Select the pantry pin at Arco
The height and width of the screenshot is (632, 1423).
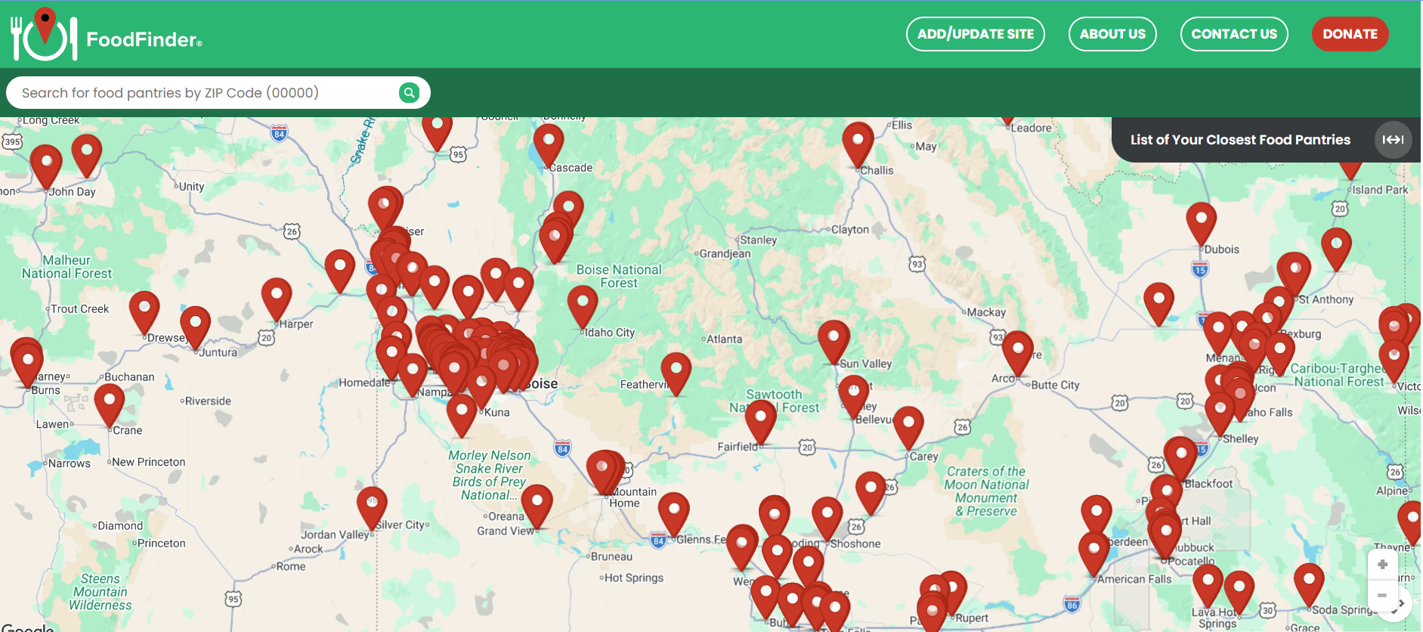tap(1017, 354)
